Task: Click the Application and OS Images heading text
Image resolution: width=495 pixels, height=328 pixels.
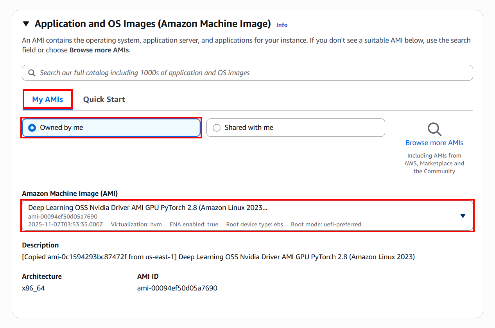Action: click(152, 24)
